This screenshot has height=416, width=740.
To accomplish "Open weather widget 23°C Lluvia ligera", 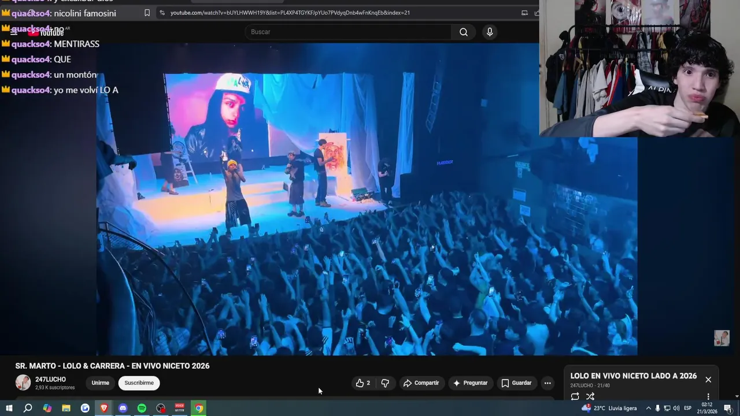I will tap(609, 408).
